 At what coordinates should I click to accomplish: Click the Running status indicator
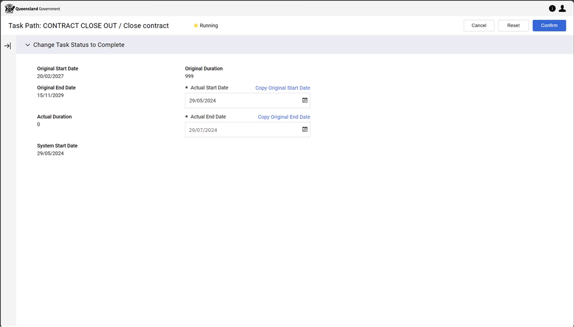coord(206,25)
